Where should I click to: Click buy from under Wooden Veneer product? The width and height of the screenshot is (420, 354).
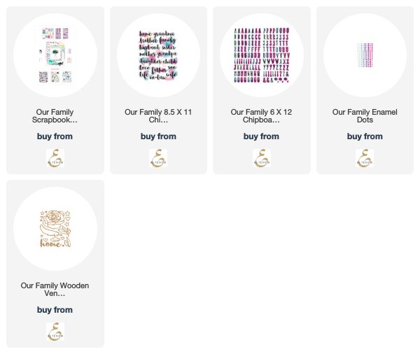[x=55, y=310]
